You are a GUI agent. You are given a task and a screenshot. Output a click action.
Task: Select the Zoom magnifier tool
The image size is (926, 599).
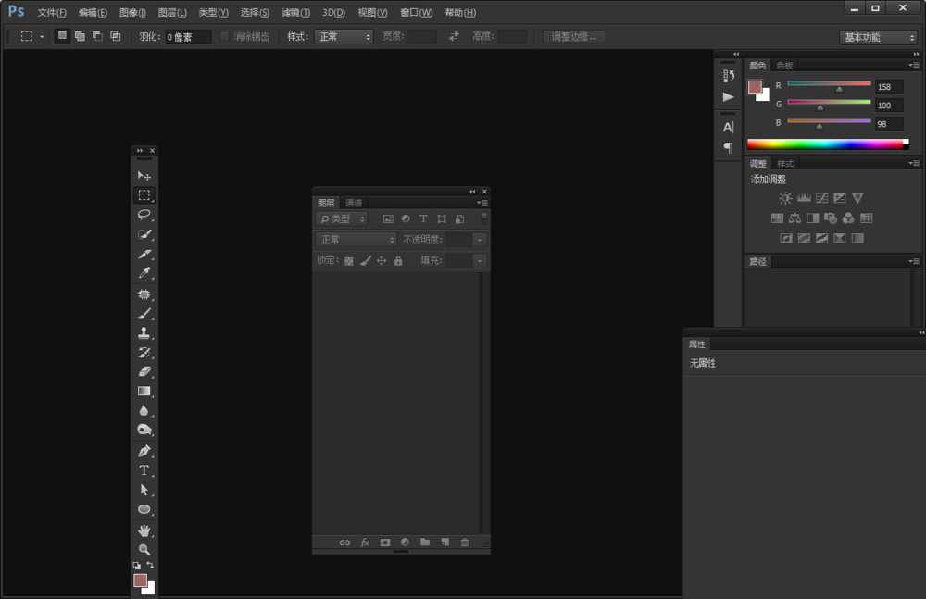point(144,549)
